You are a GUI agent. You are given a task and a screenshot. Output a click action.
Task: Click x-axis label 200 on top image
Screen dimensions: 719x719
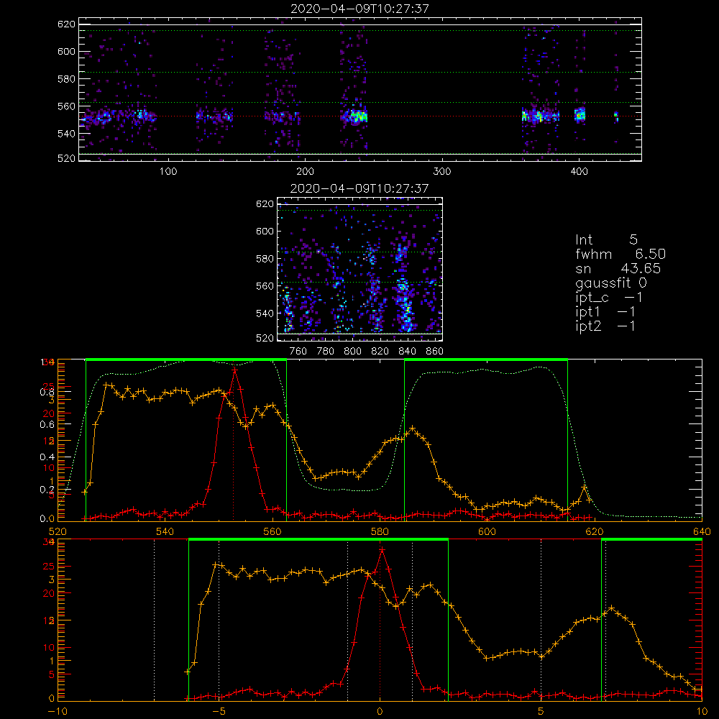pyautogui.click(x=305, y=172)
